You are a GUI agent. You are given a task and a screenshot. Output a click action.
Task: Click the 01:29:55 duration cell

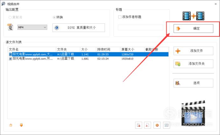pyautogui.click(x=103, y=55)
